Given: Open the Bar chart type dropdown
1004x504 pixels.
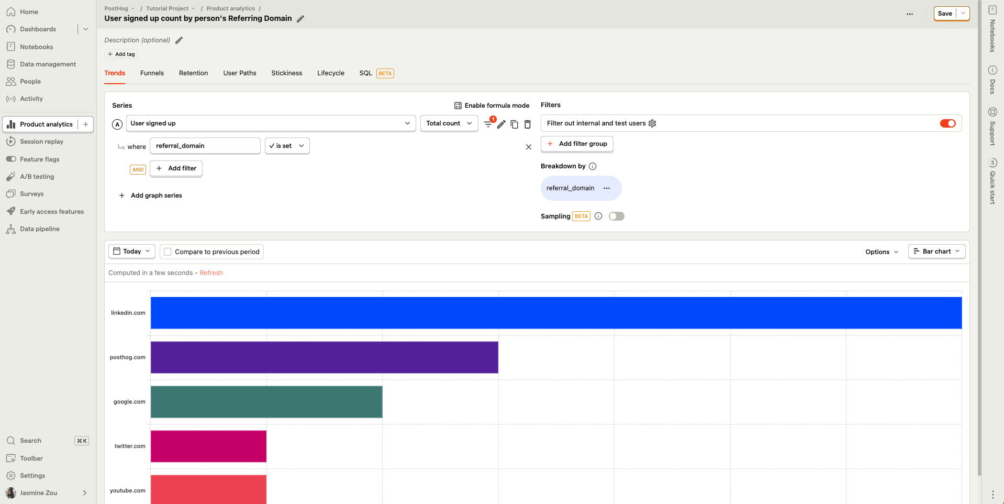Looking at the screenshot, I should click(936, 251).
